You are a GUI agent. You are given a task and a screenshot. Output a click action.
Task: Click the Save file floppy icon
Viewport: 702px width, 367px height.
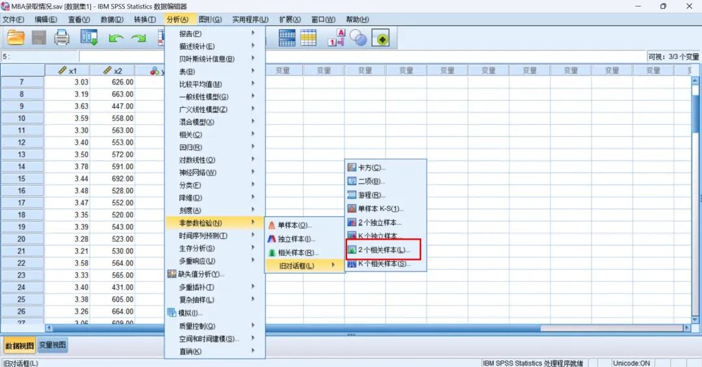[39, 38]
